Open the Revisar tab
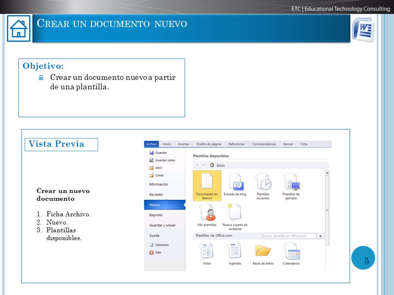The image size is (394, 295). click(288, 144)
